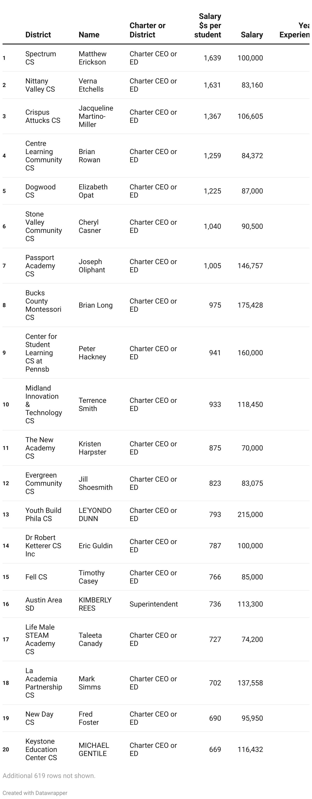The height and width of the screenshot is (799, 312).
Task: Sort by Salary $s per student header
Action: coord(208,25)
